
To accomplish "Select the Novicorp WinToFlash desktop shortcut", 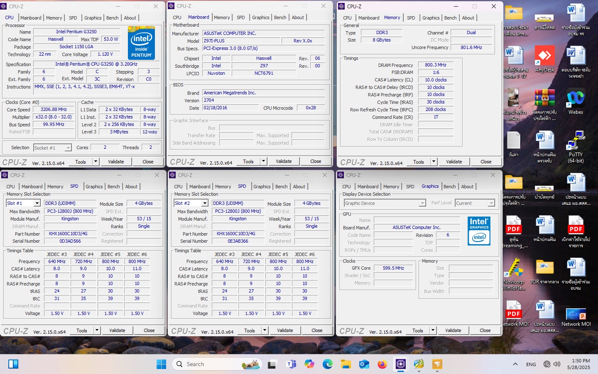I will (513, 274).
